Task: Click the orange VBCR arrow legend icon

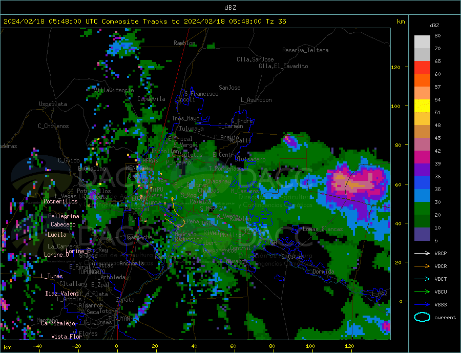Action: pyautogui.click(x=422, y=266)
